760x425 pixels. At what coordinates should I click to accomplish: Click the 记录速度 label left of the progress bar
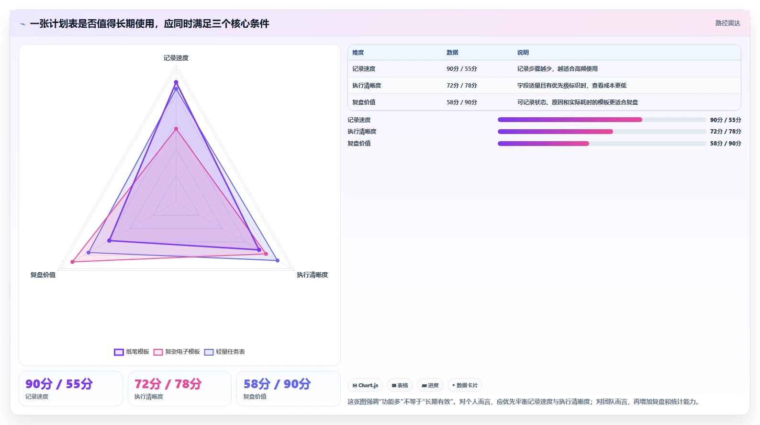tap(359, 120)
